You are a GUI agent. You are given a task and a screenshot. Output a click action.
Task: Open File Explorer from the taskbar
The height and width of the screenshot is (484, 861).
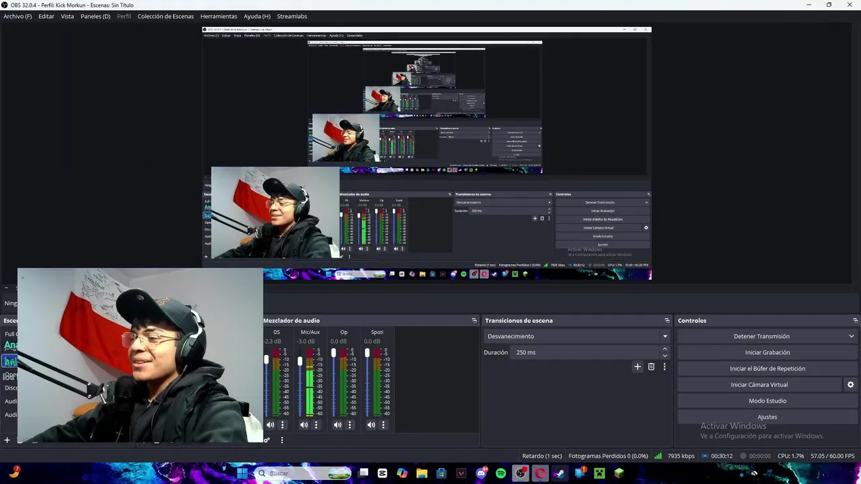tap(422, 473)
